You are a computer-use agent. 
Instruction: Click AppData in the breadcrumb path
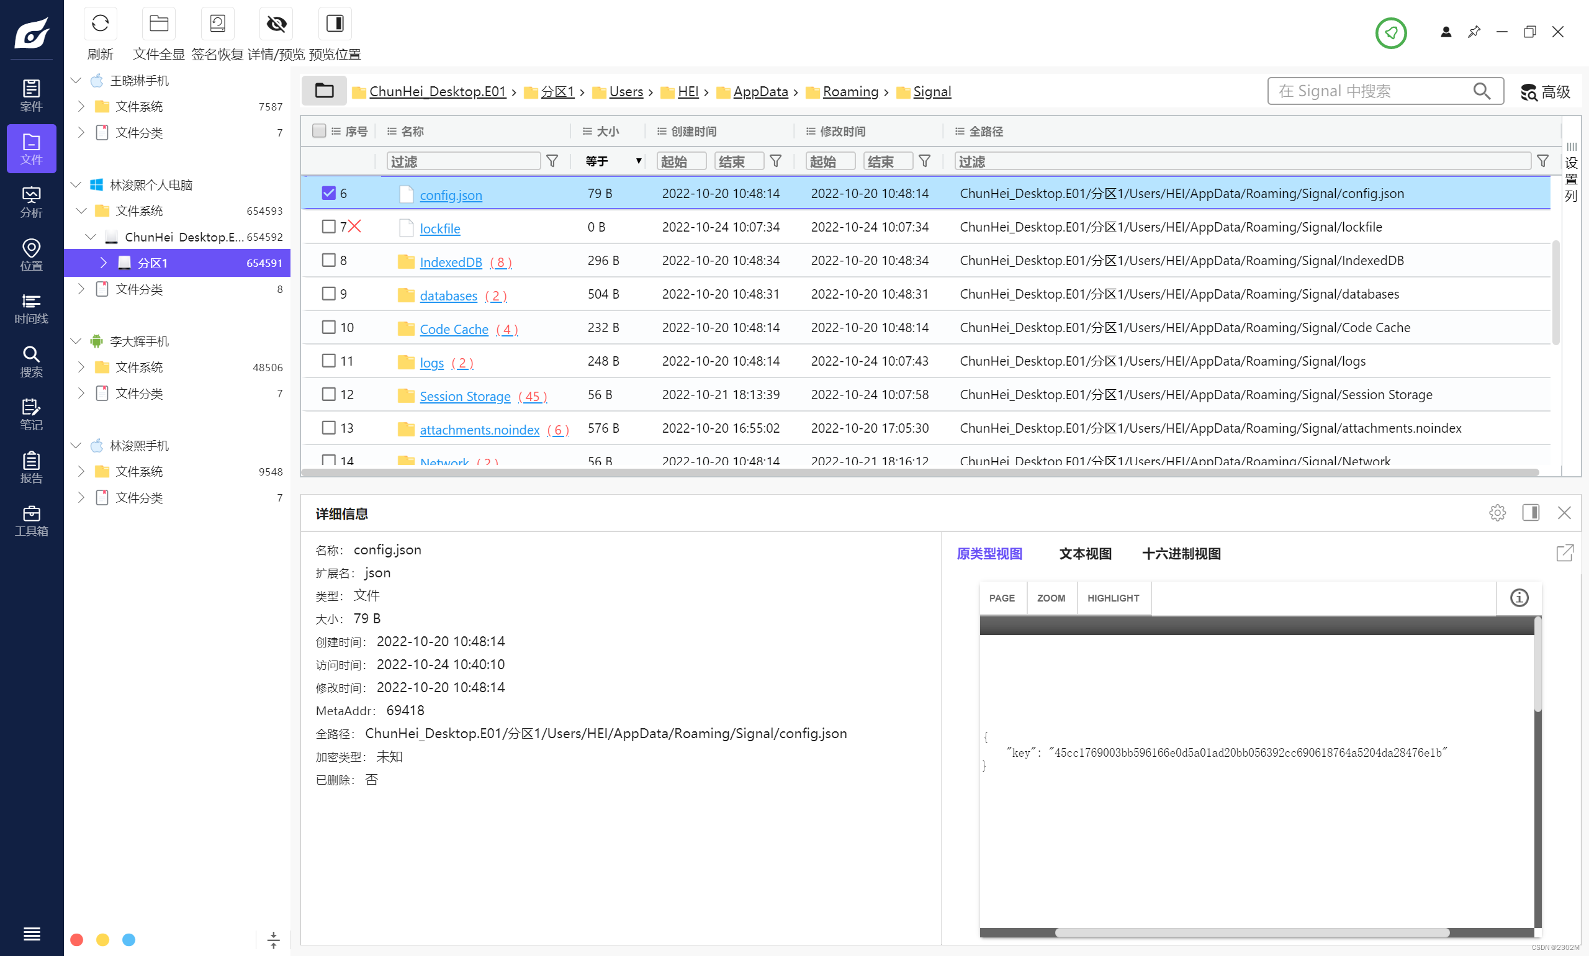point(760,91)
